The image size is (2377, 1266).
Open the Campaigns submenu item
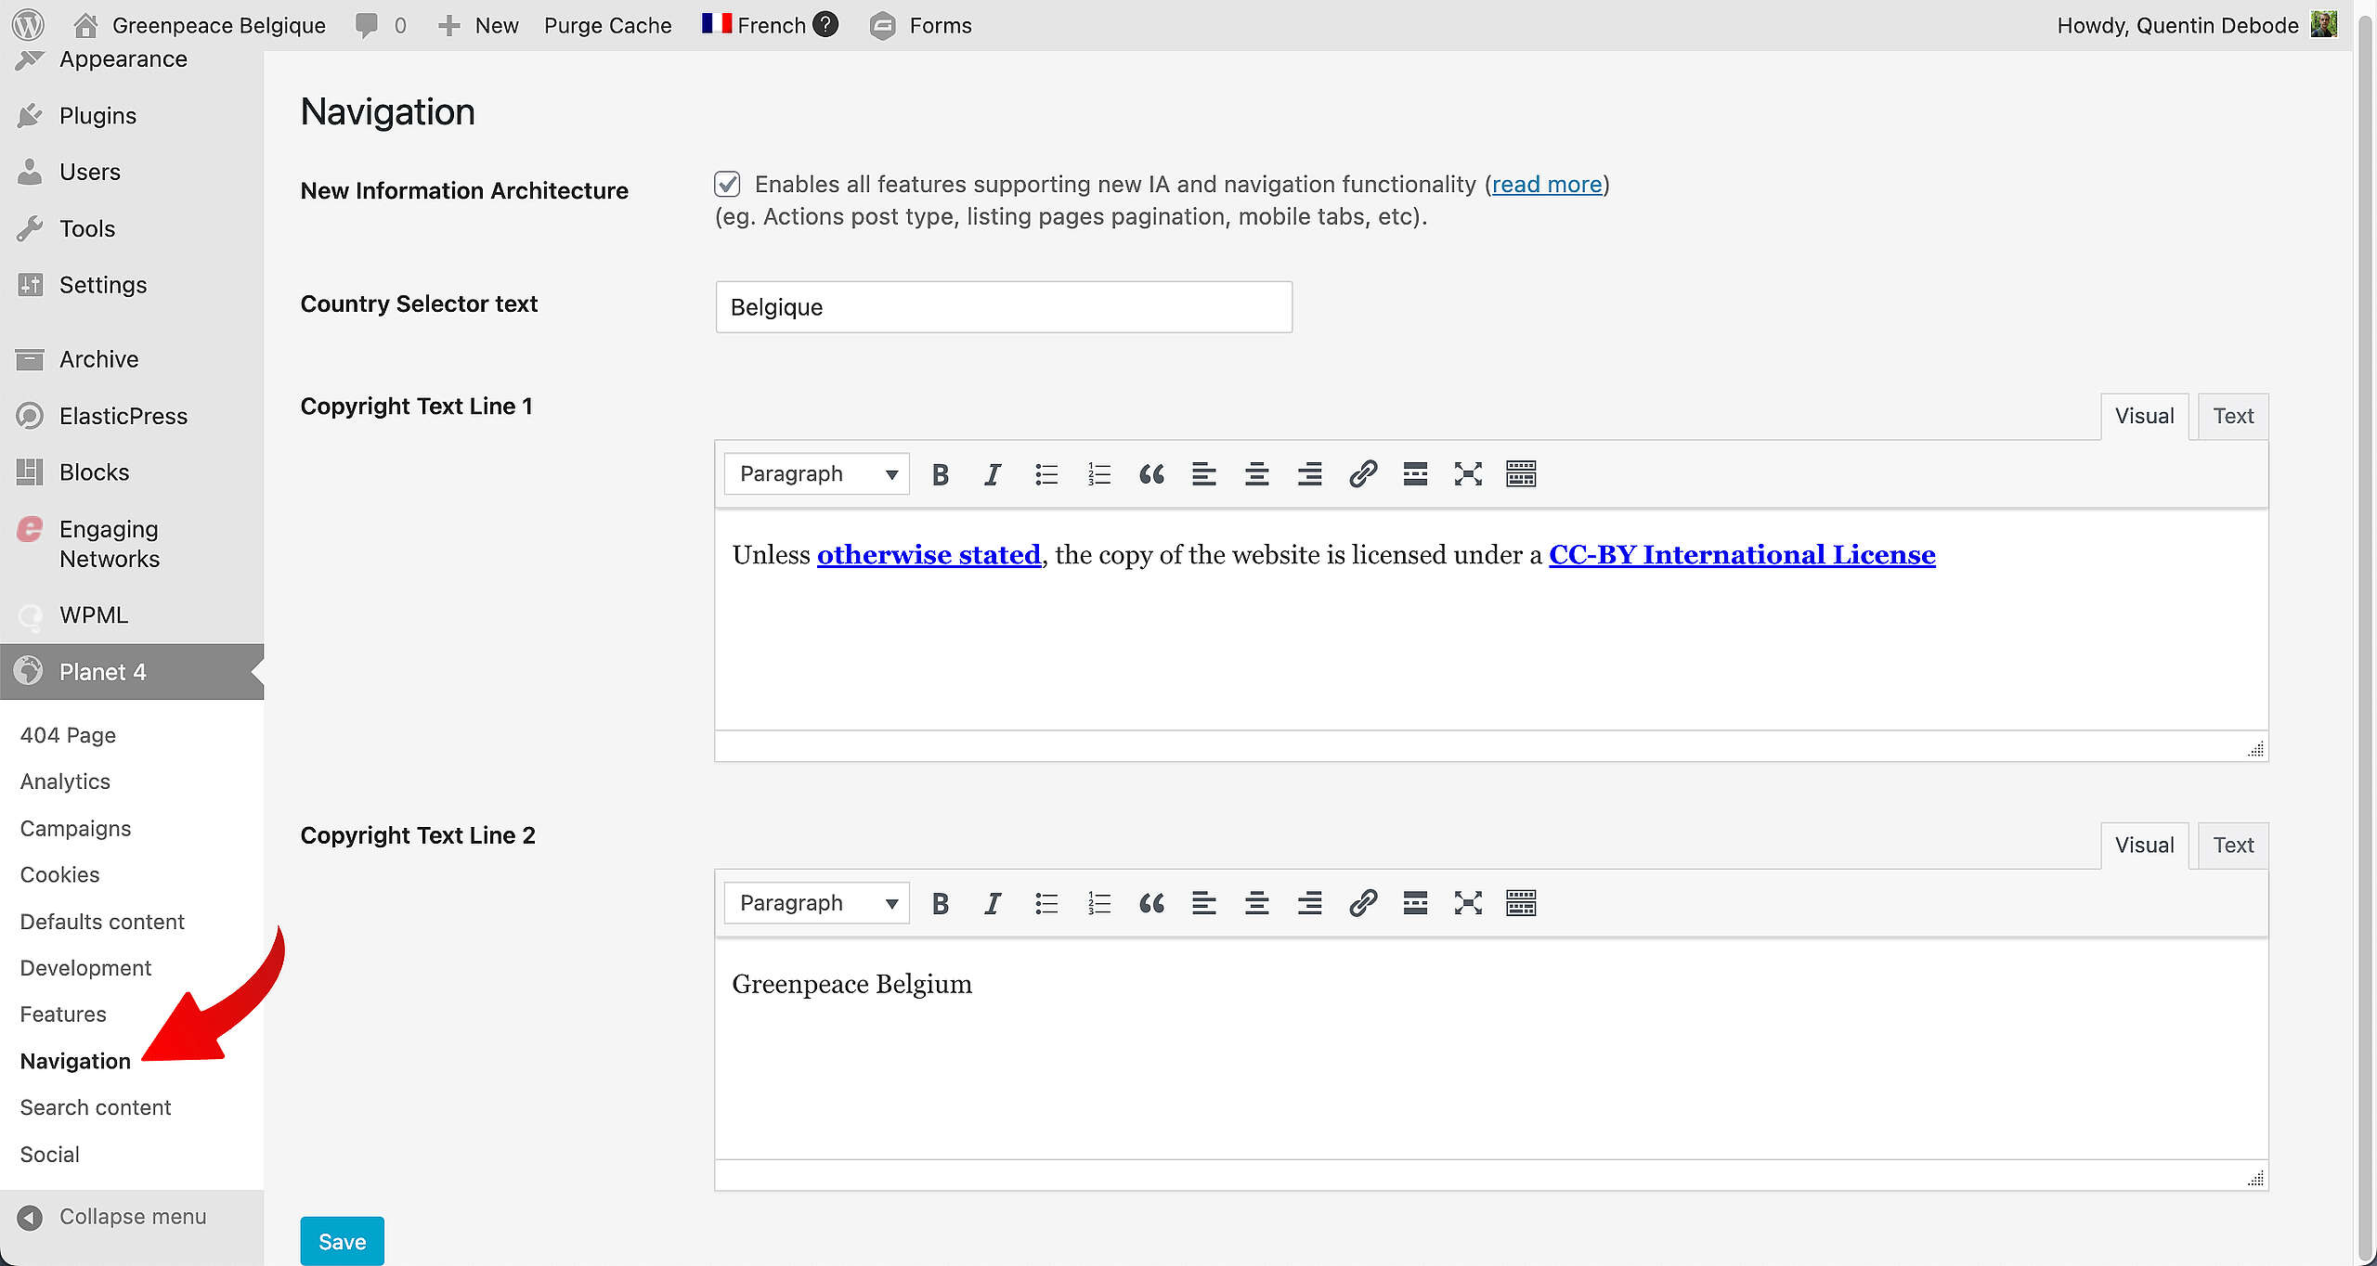(75, 828)
